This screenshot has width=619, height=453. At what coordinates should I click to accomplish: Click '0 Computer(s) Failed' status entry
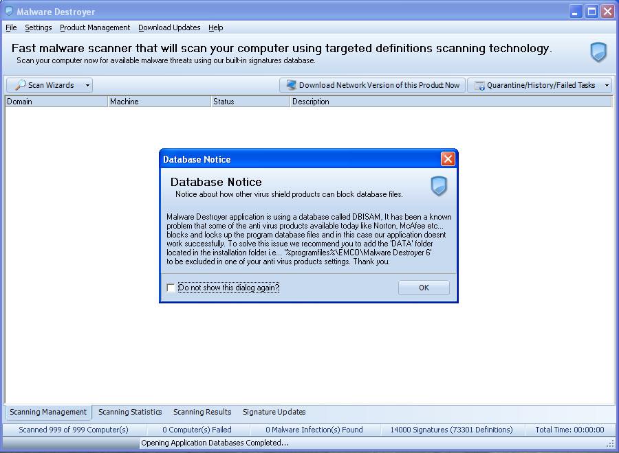point(197,430)
